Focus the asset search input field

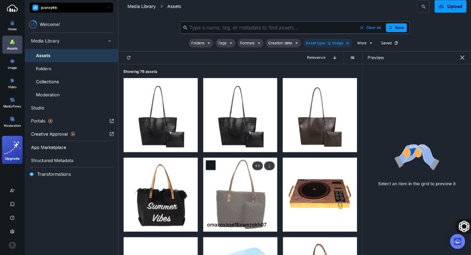272,28
